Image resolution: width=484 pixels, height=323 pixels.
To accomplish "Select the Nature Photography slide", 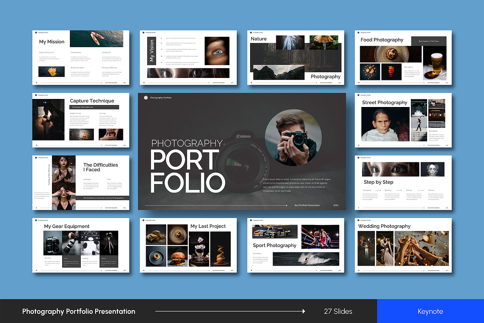I will click(296, 57).
